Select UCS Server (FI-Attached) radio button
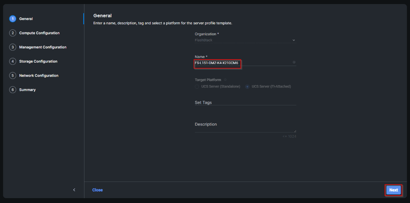 248,86
